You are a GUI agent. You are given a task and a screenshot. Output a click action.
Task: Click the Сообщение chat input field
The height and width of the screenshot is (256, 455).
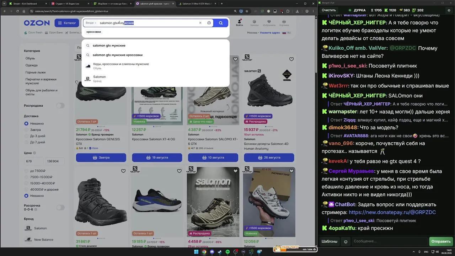[389, 241]
